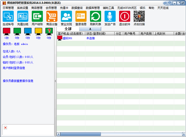
Task: Click the 上机时长 column header
Action: pyautogui.click(x=163, y=34)
